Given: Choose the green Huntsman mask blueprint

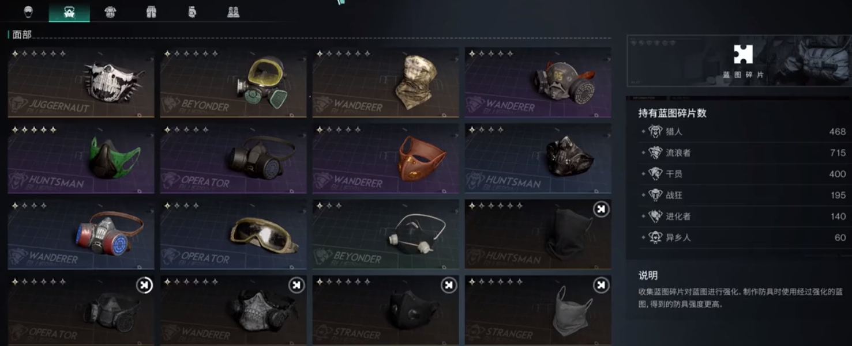Looking at the screenshot, I should coord(81,158).
